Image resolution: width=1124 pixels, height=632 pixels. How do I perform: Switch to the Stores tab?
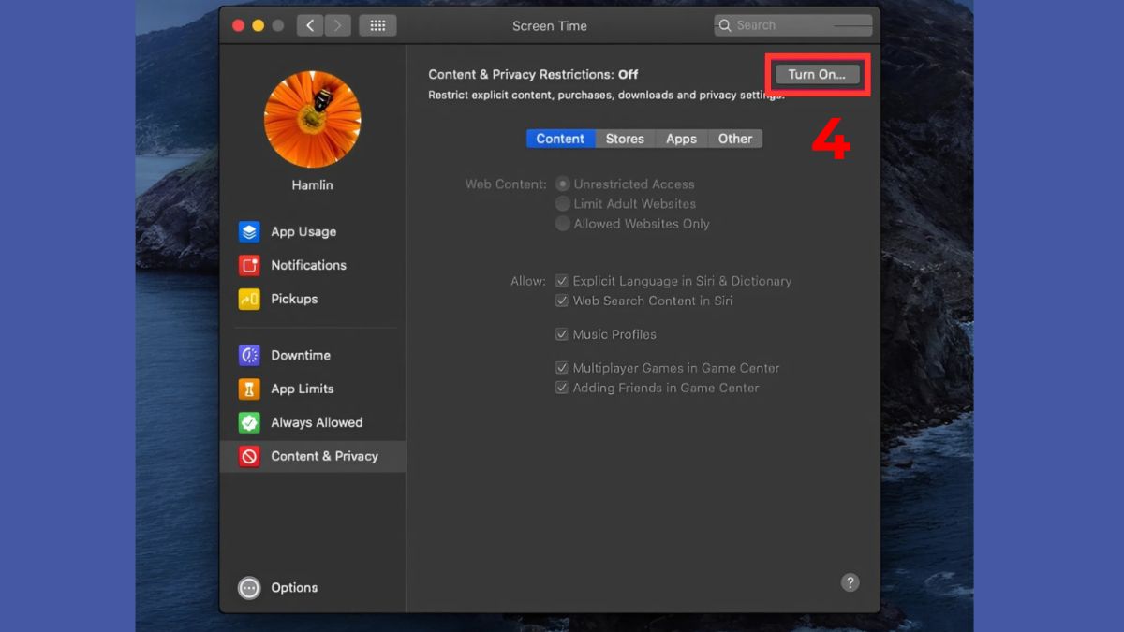point(624,138)
